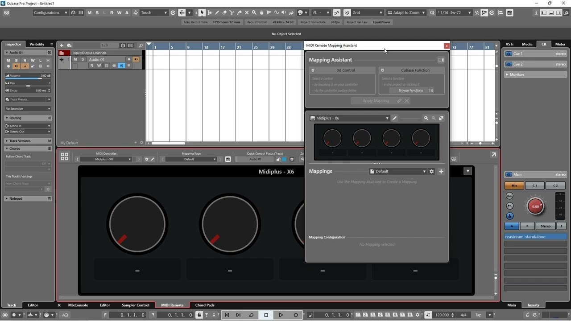Toggle Monitor on Audio 01 track
The image size is (571, 321).
[x=136, y=59]
